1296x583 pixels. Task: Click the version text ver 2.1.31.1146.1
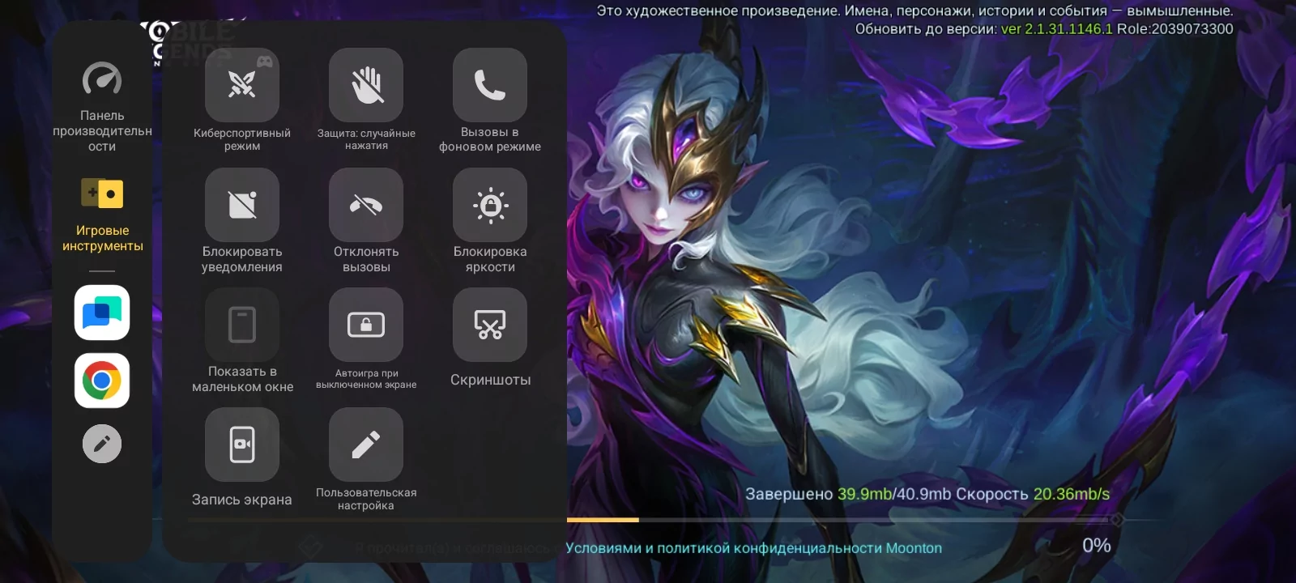[1057, 29]
